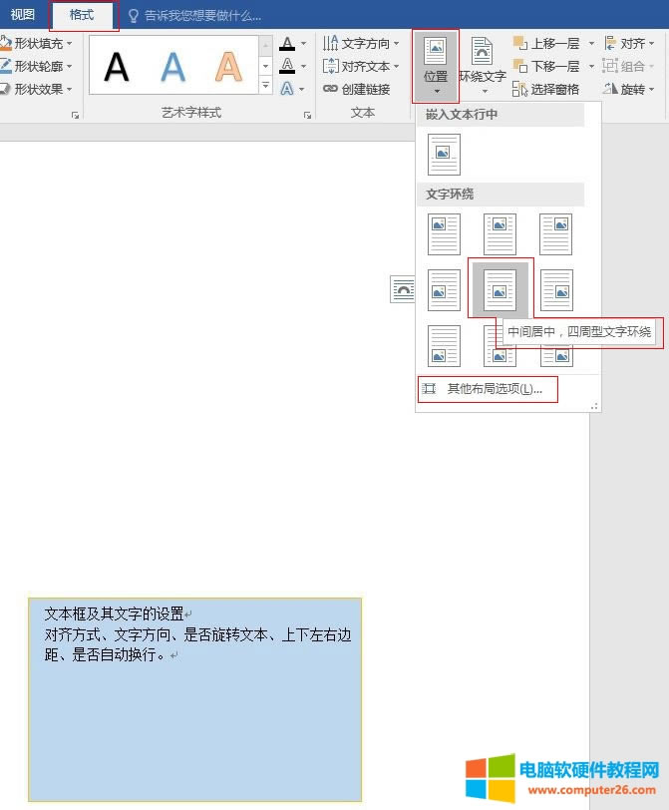Open 形状效果 shape effects dropdown
The width and height of the screenshot is (669, 810).
pos(36,89)
